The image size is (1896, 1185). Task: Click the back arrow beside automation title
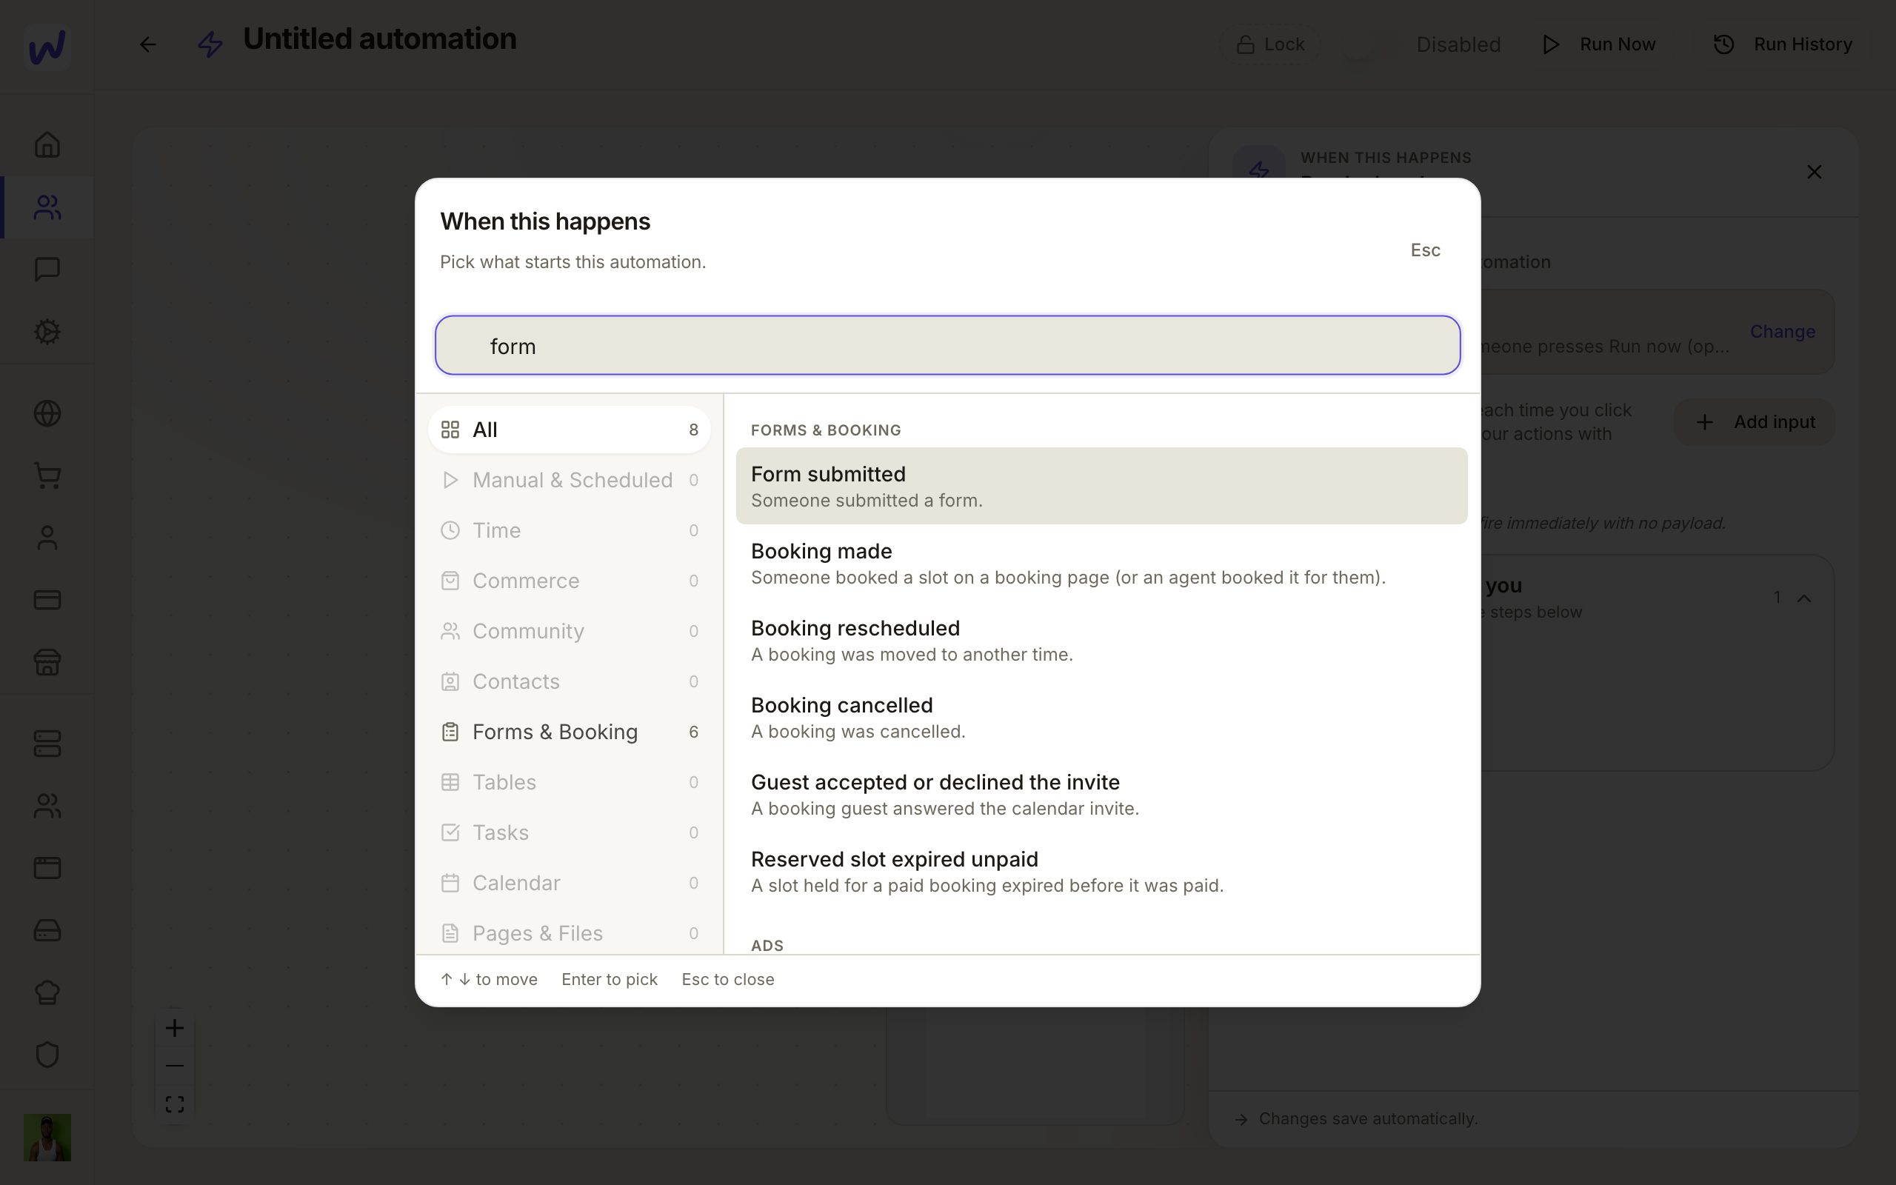click(147, 44)
